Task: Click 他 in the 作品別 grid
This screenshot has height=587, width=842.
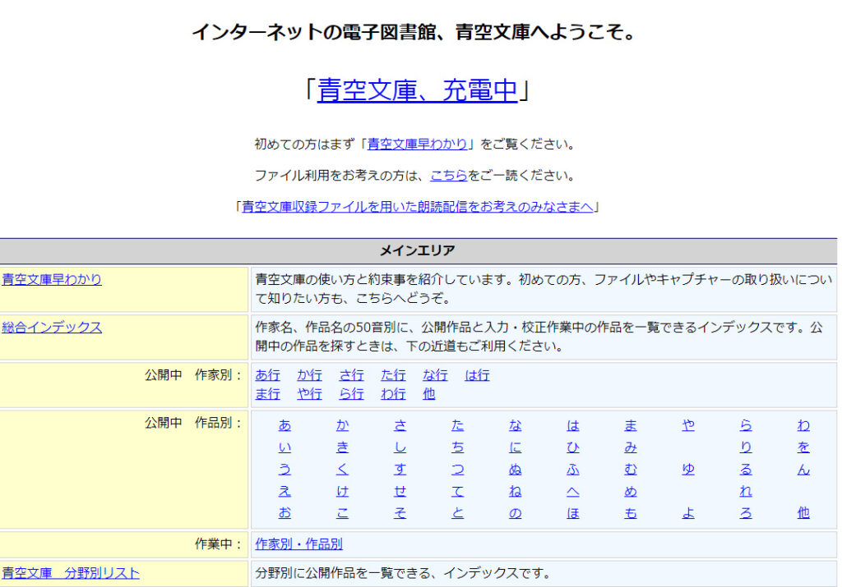Action: (803, 514)
